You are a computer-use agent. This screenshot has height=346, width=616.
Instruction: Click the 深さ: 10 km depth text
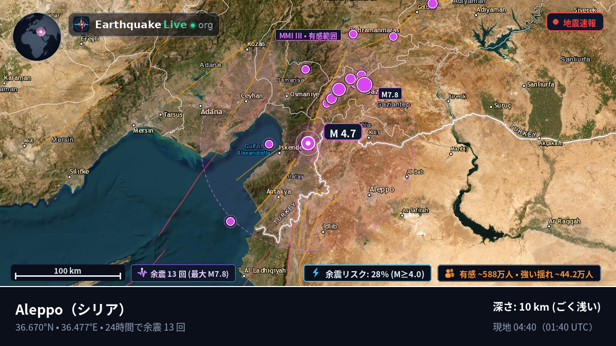(547, 307)
